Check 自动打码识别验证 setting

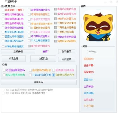[x=30, y=70]
